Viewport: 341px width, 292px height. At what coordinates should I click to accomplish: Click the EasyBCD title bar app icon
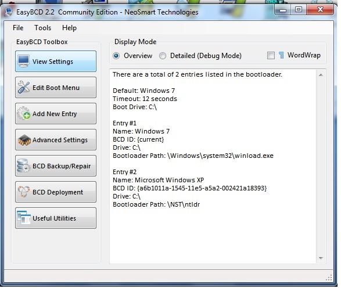coord(9,12)
